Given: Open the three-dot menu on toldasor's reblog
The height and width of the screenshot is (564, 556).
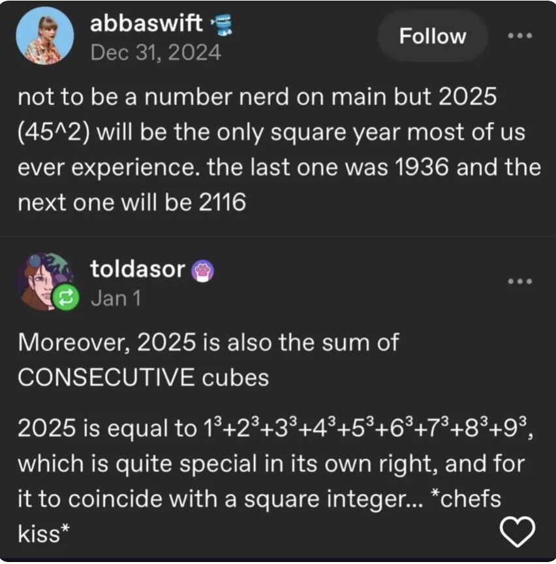Looking at the screenshot, I should [519, 281].
